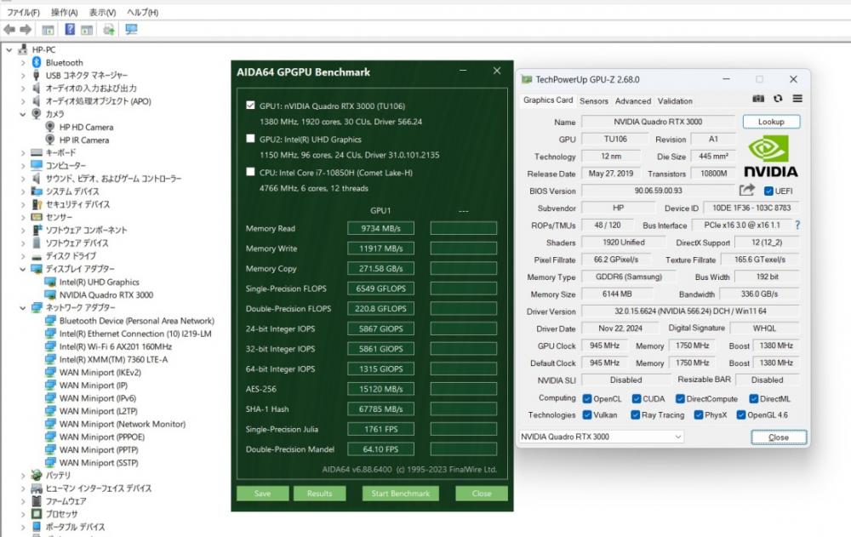Collapse the HP-PC root node

(x=9, y=49)
